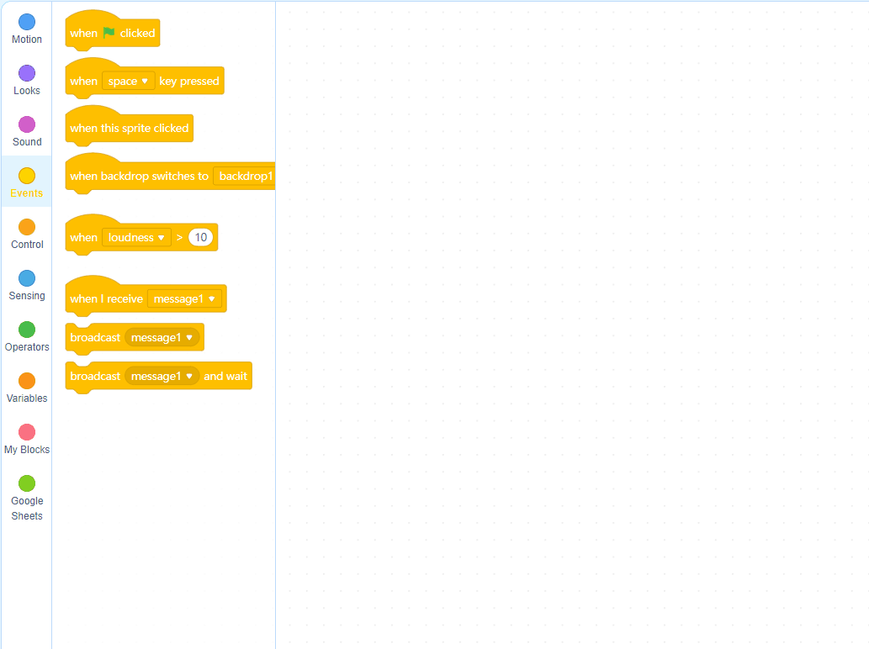Open the Motion blocks category
Screen dimensions: 869x649
pos(27,29)
